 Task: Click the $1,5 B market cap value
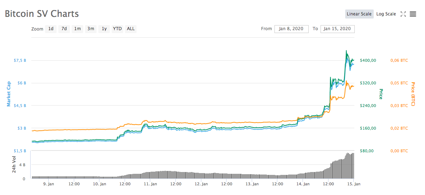point(20,151)
